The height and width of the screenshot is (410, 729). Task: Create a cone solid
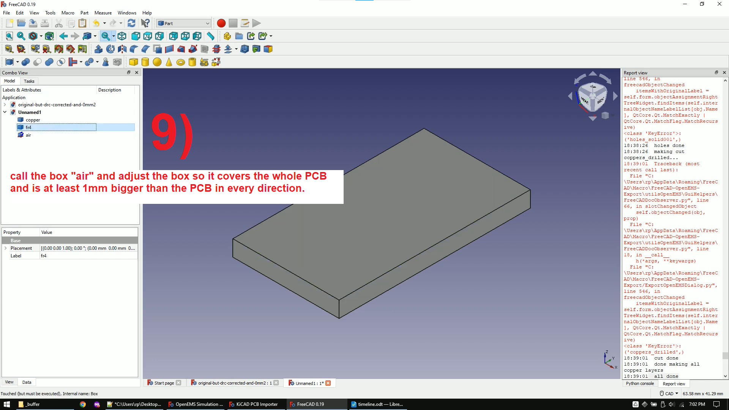[169, 62]
